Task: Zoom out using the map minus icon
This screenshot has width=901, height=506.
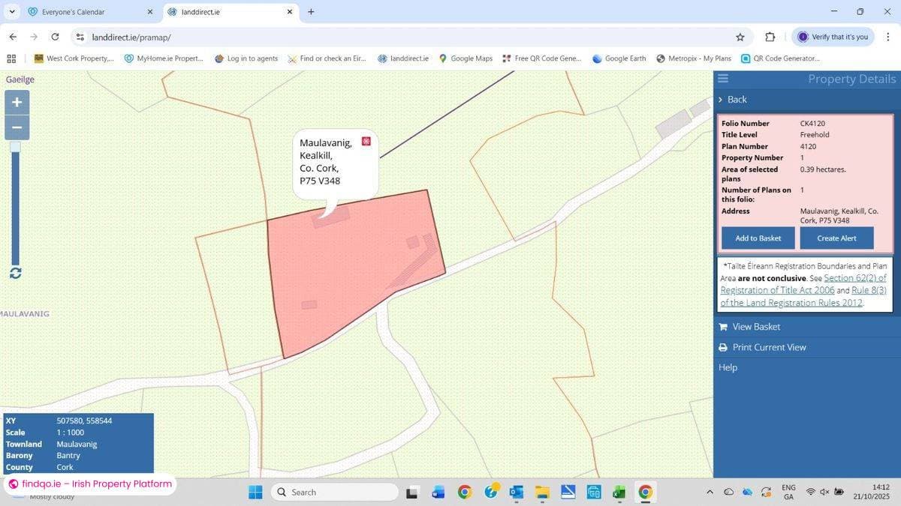Action: 17,127
